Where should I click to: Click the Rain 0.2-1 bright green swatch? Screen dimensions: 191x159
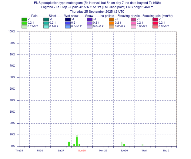24,23
